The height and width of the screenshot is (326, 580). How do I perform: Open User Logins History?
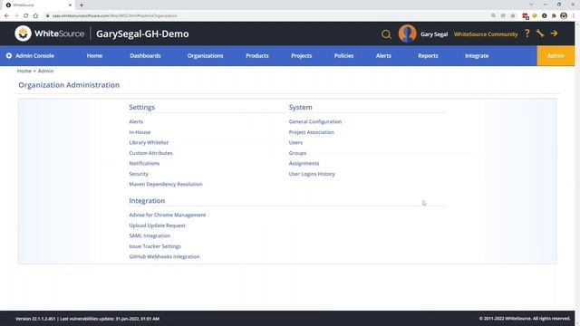click(x=312, y=174)
